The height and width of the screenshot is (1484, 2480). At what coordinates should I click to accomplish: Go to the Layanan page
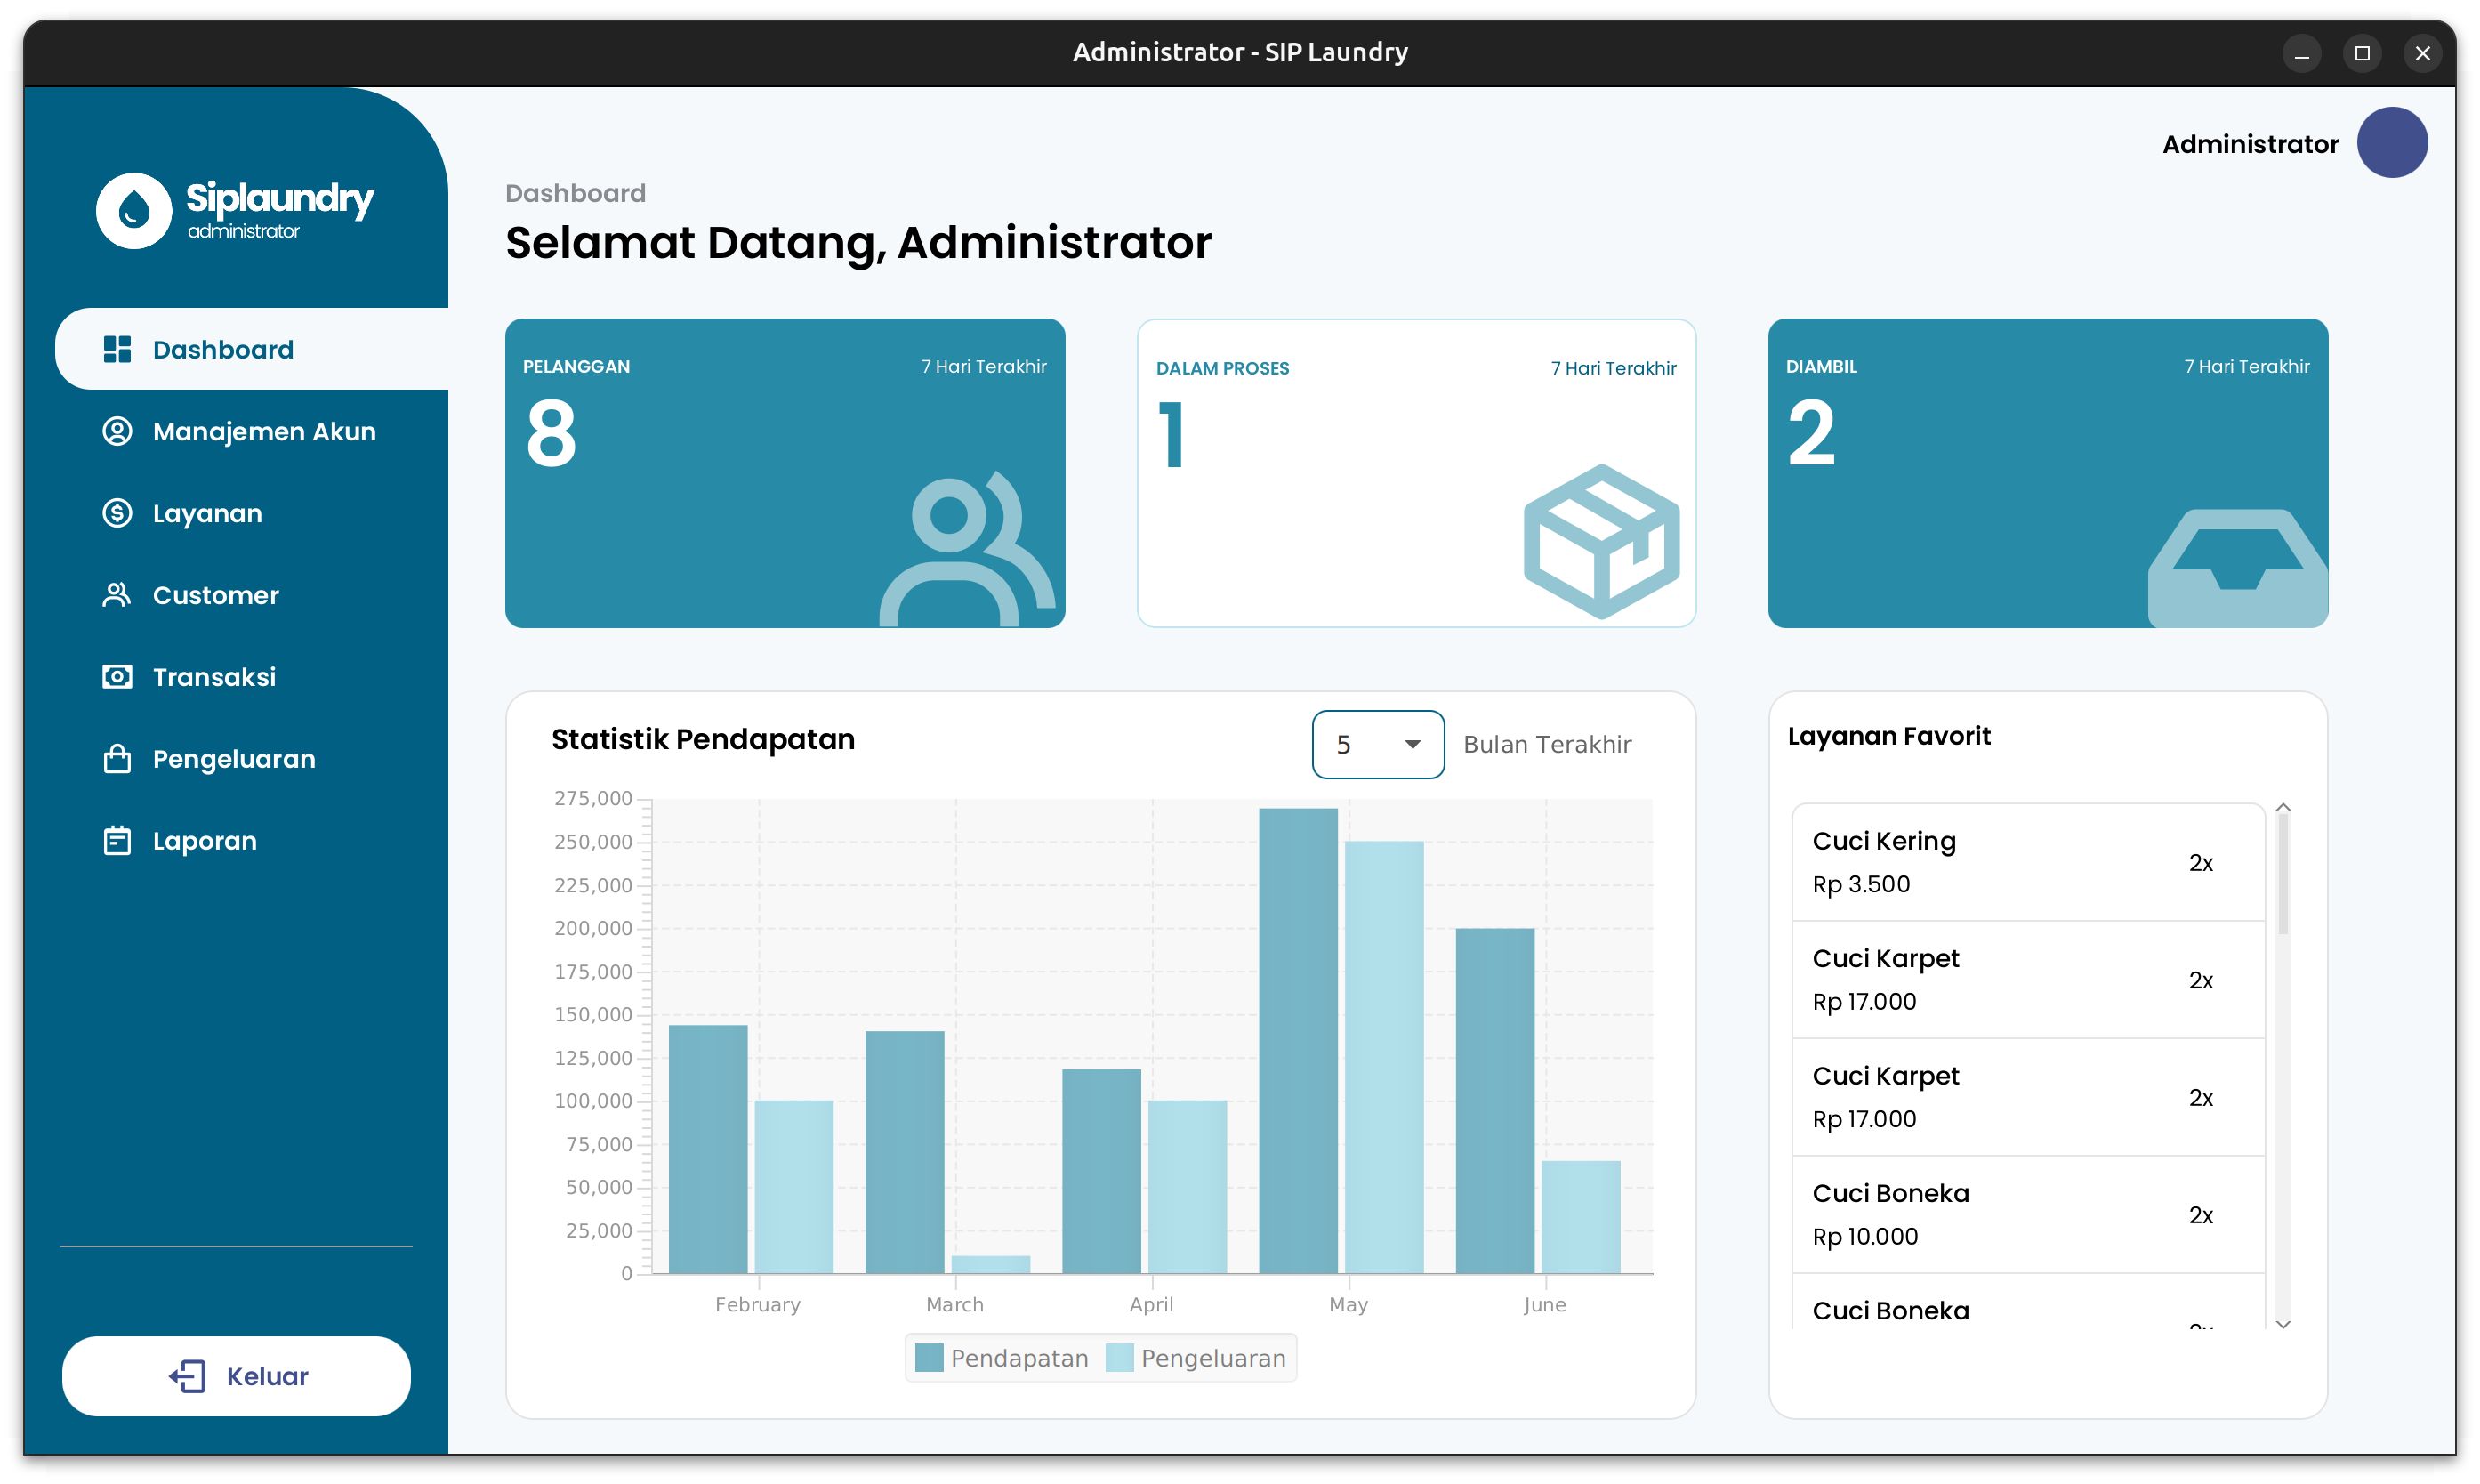point(252,513)
